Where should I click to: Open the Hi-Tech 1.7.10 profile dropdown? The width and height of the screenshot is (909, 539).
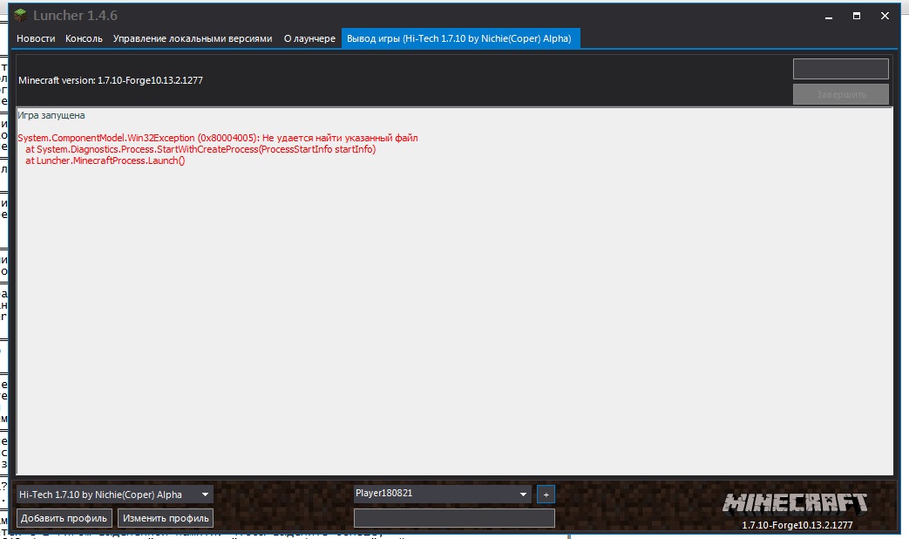coord(115,495)
